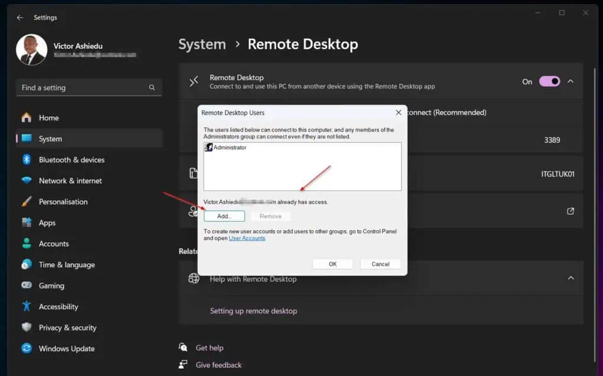Click the Windows Update sync icon

(26, 348)
